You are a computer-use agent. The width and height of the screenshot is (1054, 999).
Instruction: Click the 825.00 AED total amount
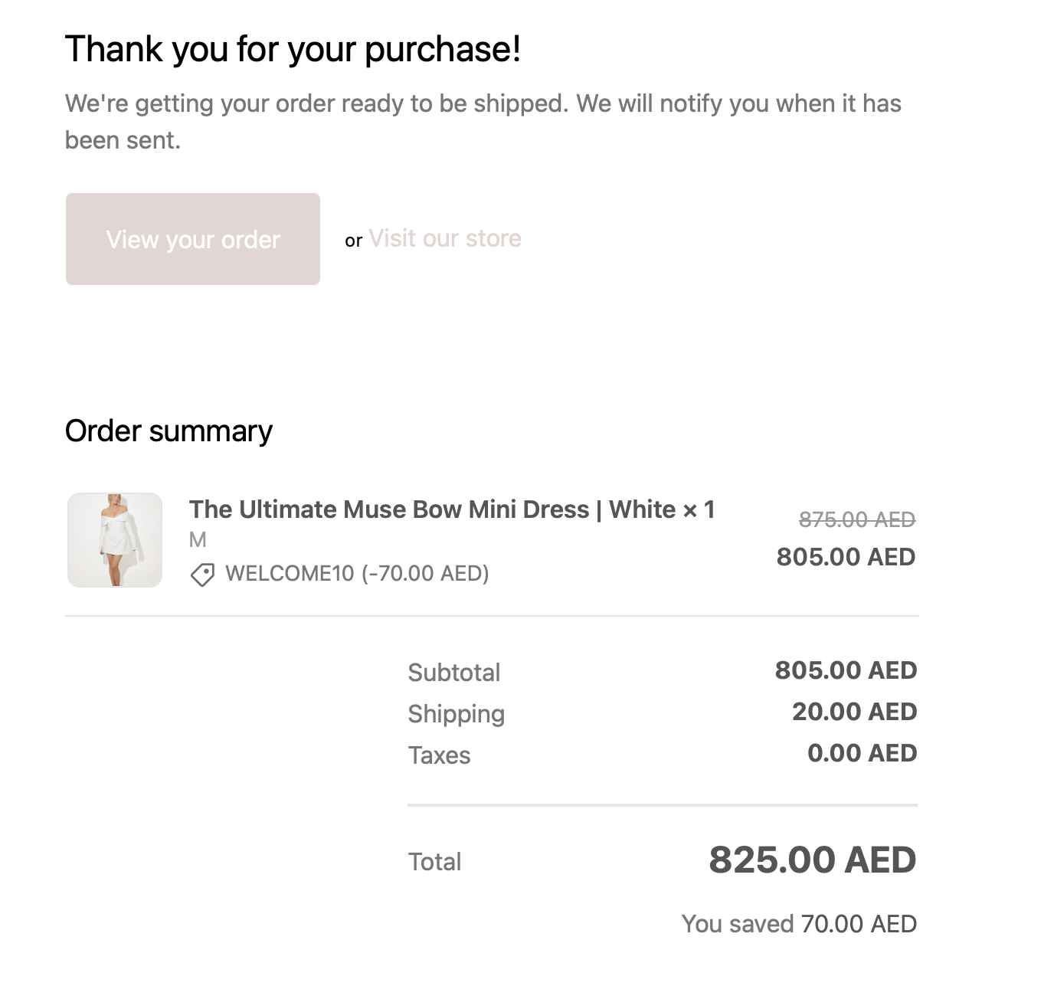pos(812,860)
